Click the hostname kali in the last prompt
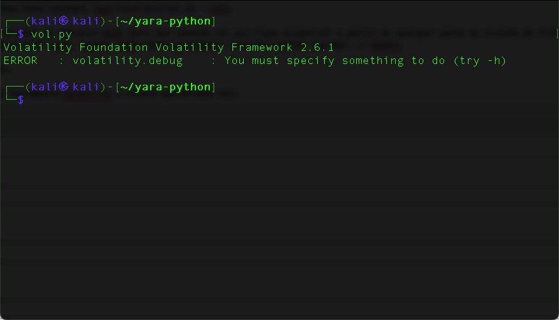Screen dimensions: 559x320 [85, 87]
